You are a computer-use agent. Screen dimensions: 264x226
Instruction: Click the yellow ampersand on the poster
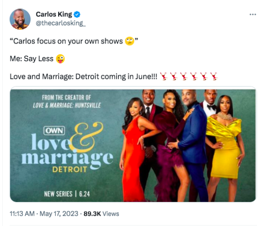point(86,137)
